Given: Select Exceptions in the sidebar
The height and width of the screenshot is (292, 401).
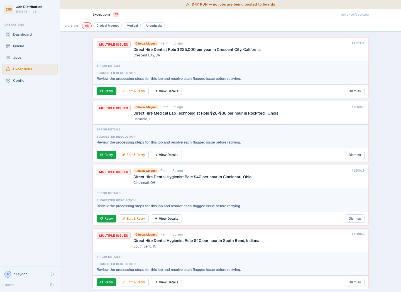Looking at the screenshot, I should click(x=30, y=69).
